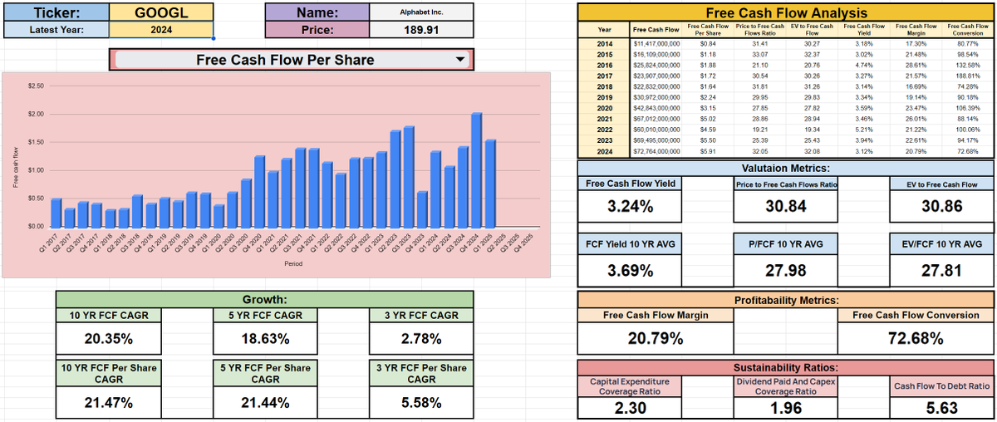Click the Profitability Metrics section header
Screen dimensions: 997x422
[786, 300]
